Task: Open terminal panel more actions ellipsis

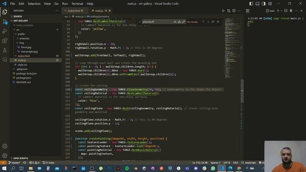Action: [x=296, y=11]
